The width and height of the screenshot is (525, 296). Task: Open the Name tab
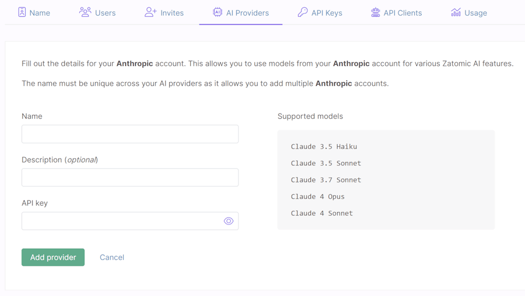tap(34, 13)
